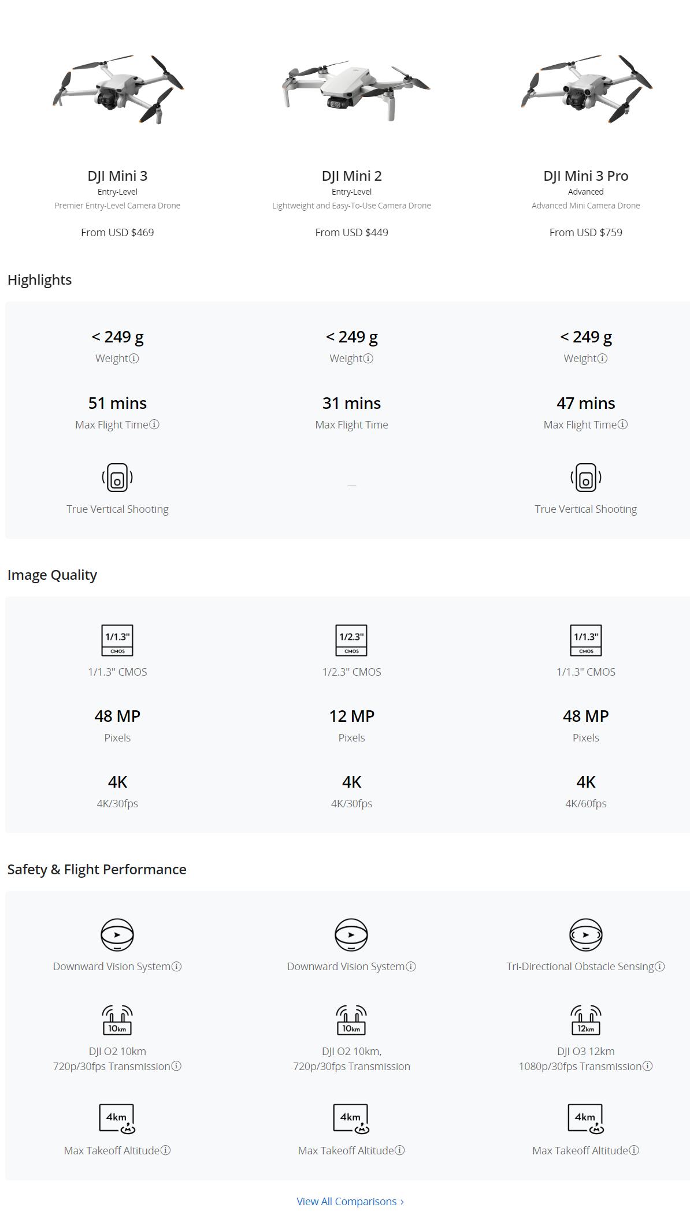
Task: Click True Vertical Shooting icon under DJI Mini 3
Action: coord(117,478)
